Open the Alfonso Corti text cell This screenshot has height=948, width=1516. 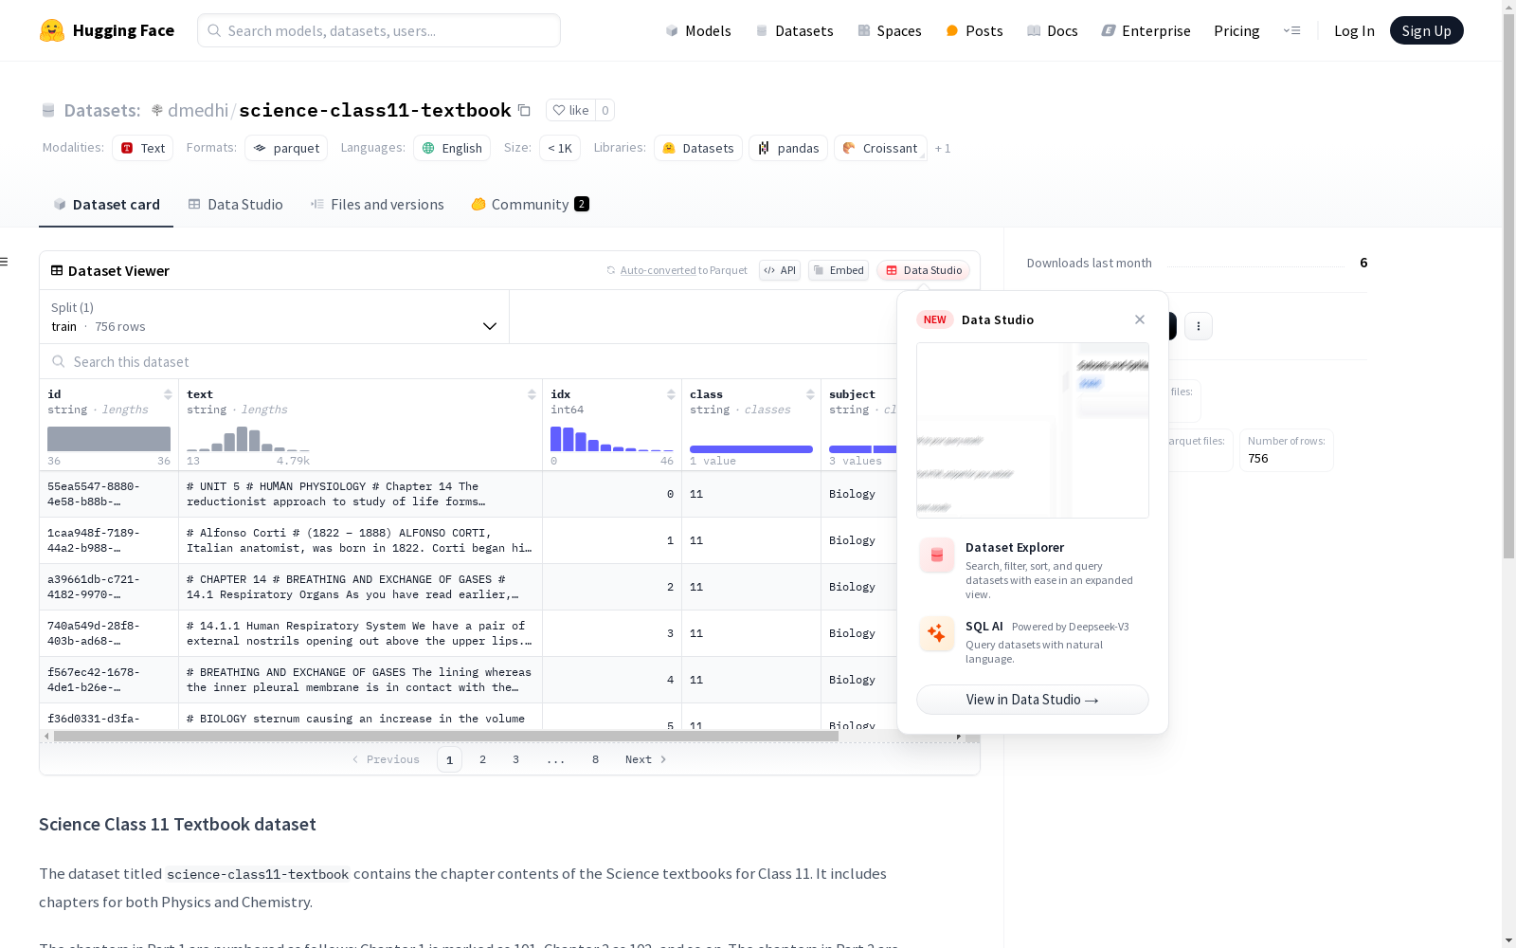(x=360, y=540)
